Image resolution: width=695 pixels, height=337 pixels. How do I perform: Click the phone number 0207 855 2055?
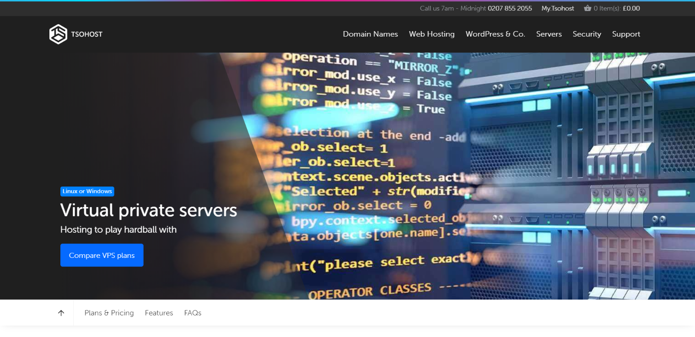click(x=510, y=8)
